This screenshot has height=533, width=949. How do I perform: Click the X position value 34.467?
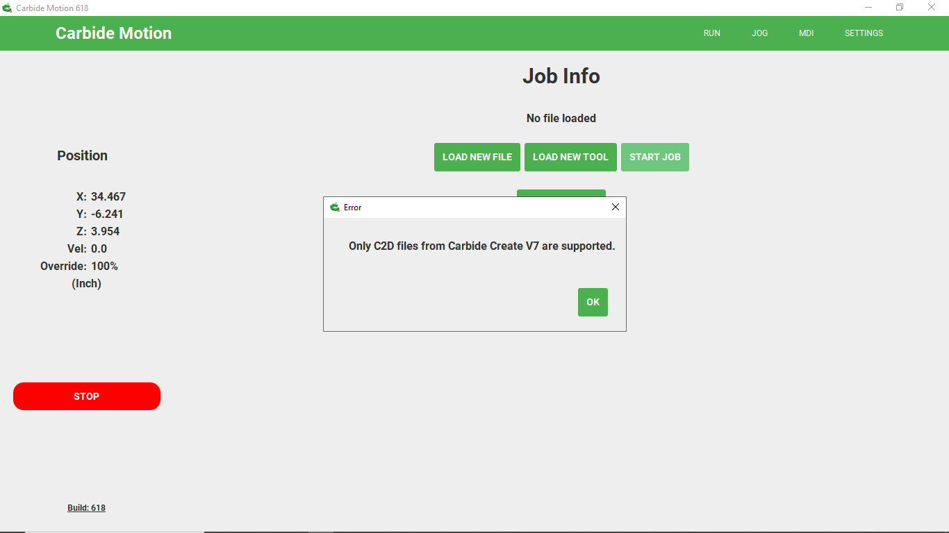coord(108,196)
